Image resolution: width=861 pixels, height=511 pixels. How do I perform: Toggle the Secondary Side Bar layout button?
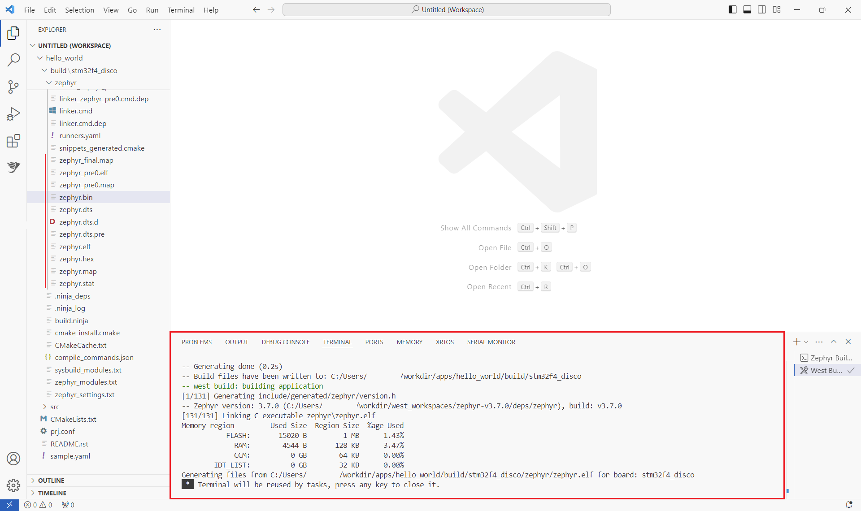762,9
